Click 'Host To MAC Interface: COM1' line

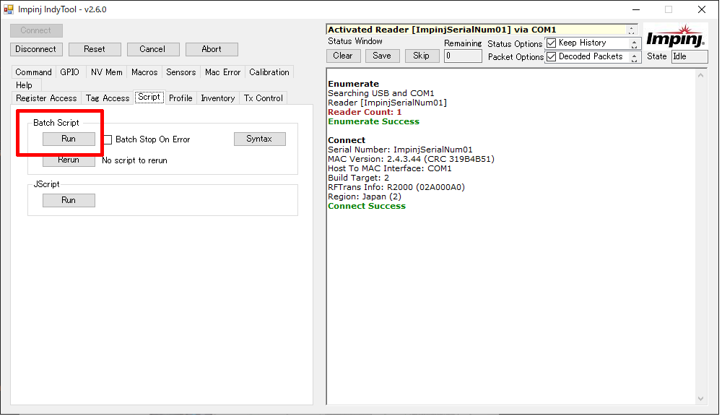coord(391,169)
